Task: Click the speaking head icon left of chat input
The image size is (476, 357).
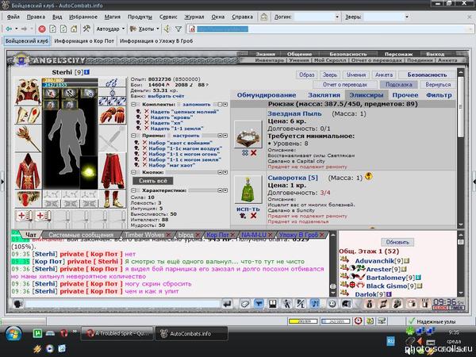Action: coord(18,304)
